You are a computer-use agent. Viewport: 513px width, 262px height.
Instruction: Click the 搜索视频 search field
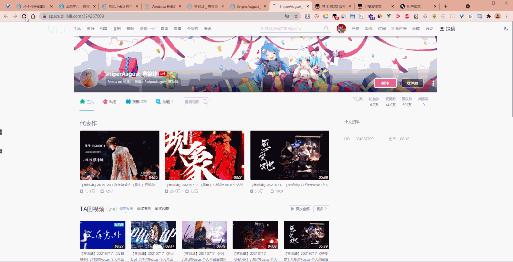point(196,102)
